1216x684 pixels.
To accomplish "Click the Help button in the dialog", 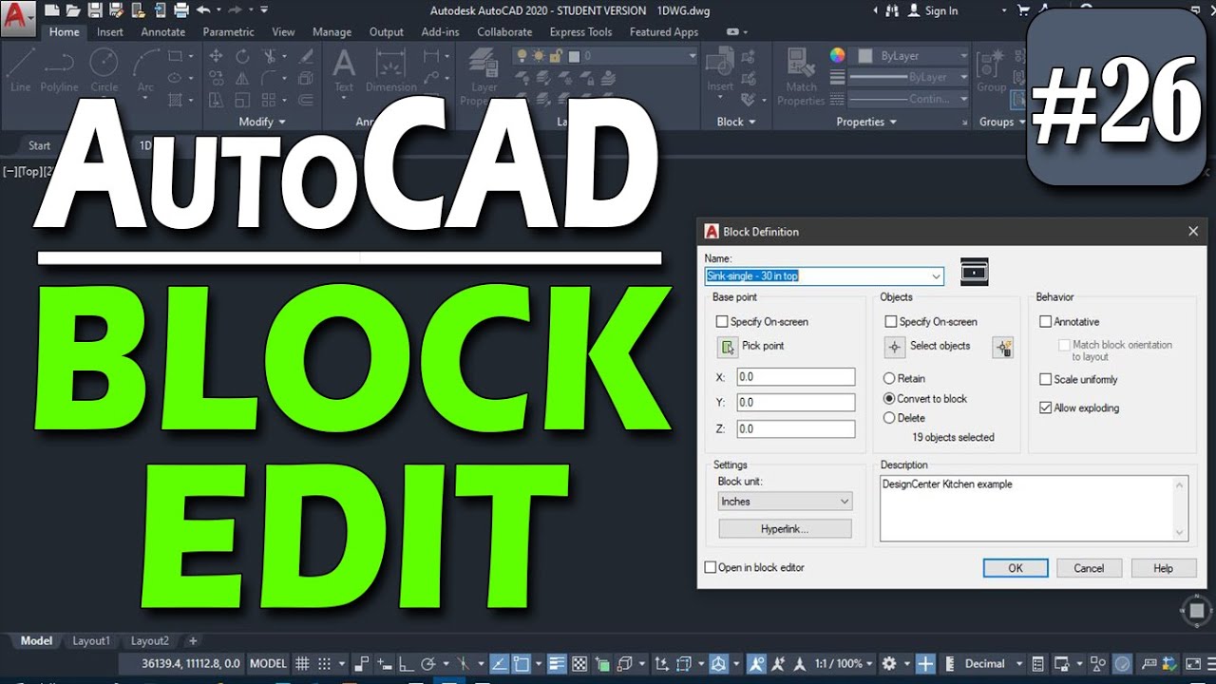I will click(1163, 568).
